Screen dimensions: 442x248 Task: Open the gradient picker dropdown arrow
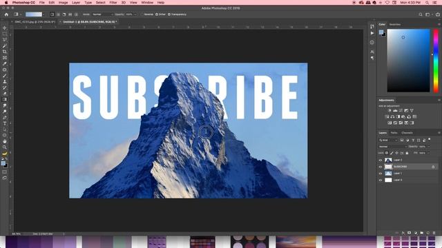[44, 14]
